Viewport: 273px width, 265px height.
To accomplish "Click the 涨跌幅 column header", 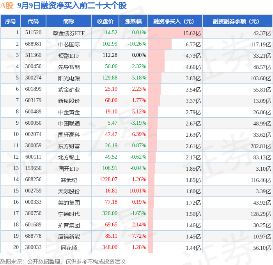I will 133,21.
